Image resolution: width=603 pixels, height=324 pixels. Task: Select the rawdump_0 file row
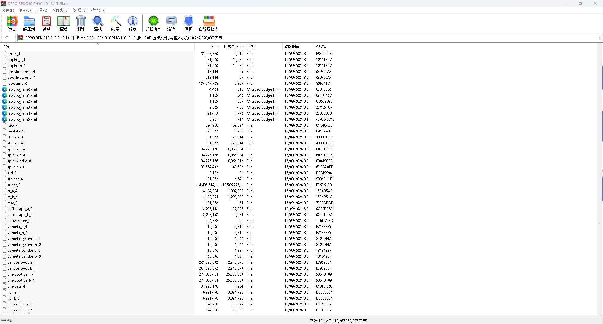17,84
